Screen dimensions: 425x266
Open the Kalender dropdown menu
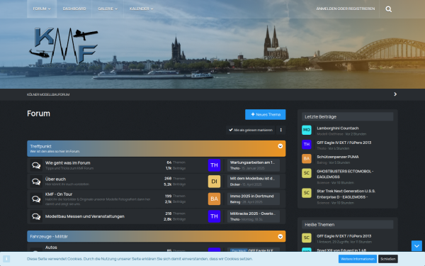click(x=141, y=9)
